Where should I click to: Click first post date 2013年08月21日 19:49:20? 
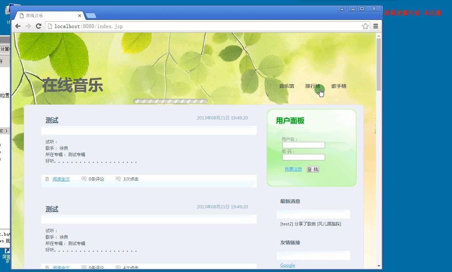(222, 118)
